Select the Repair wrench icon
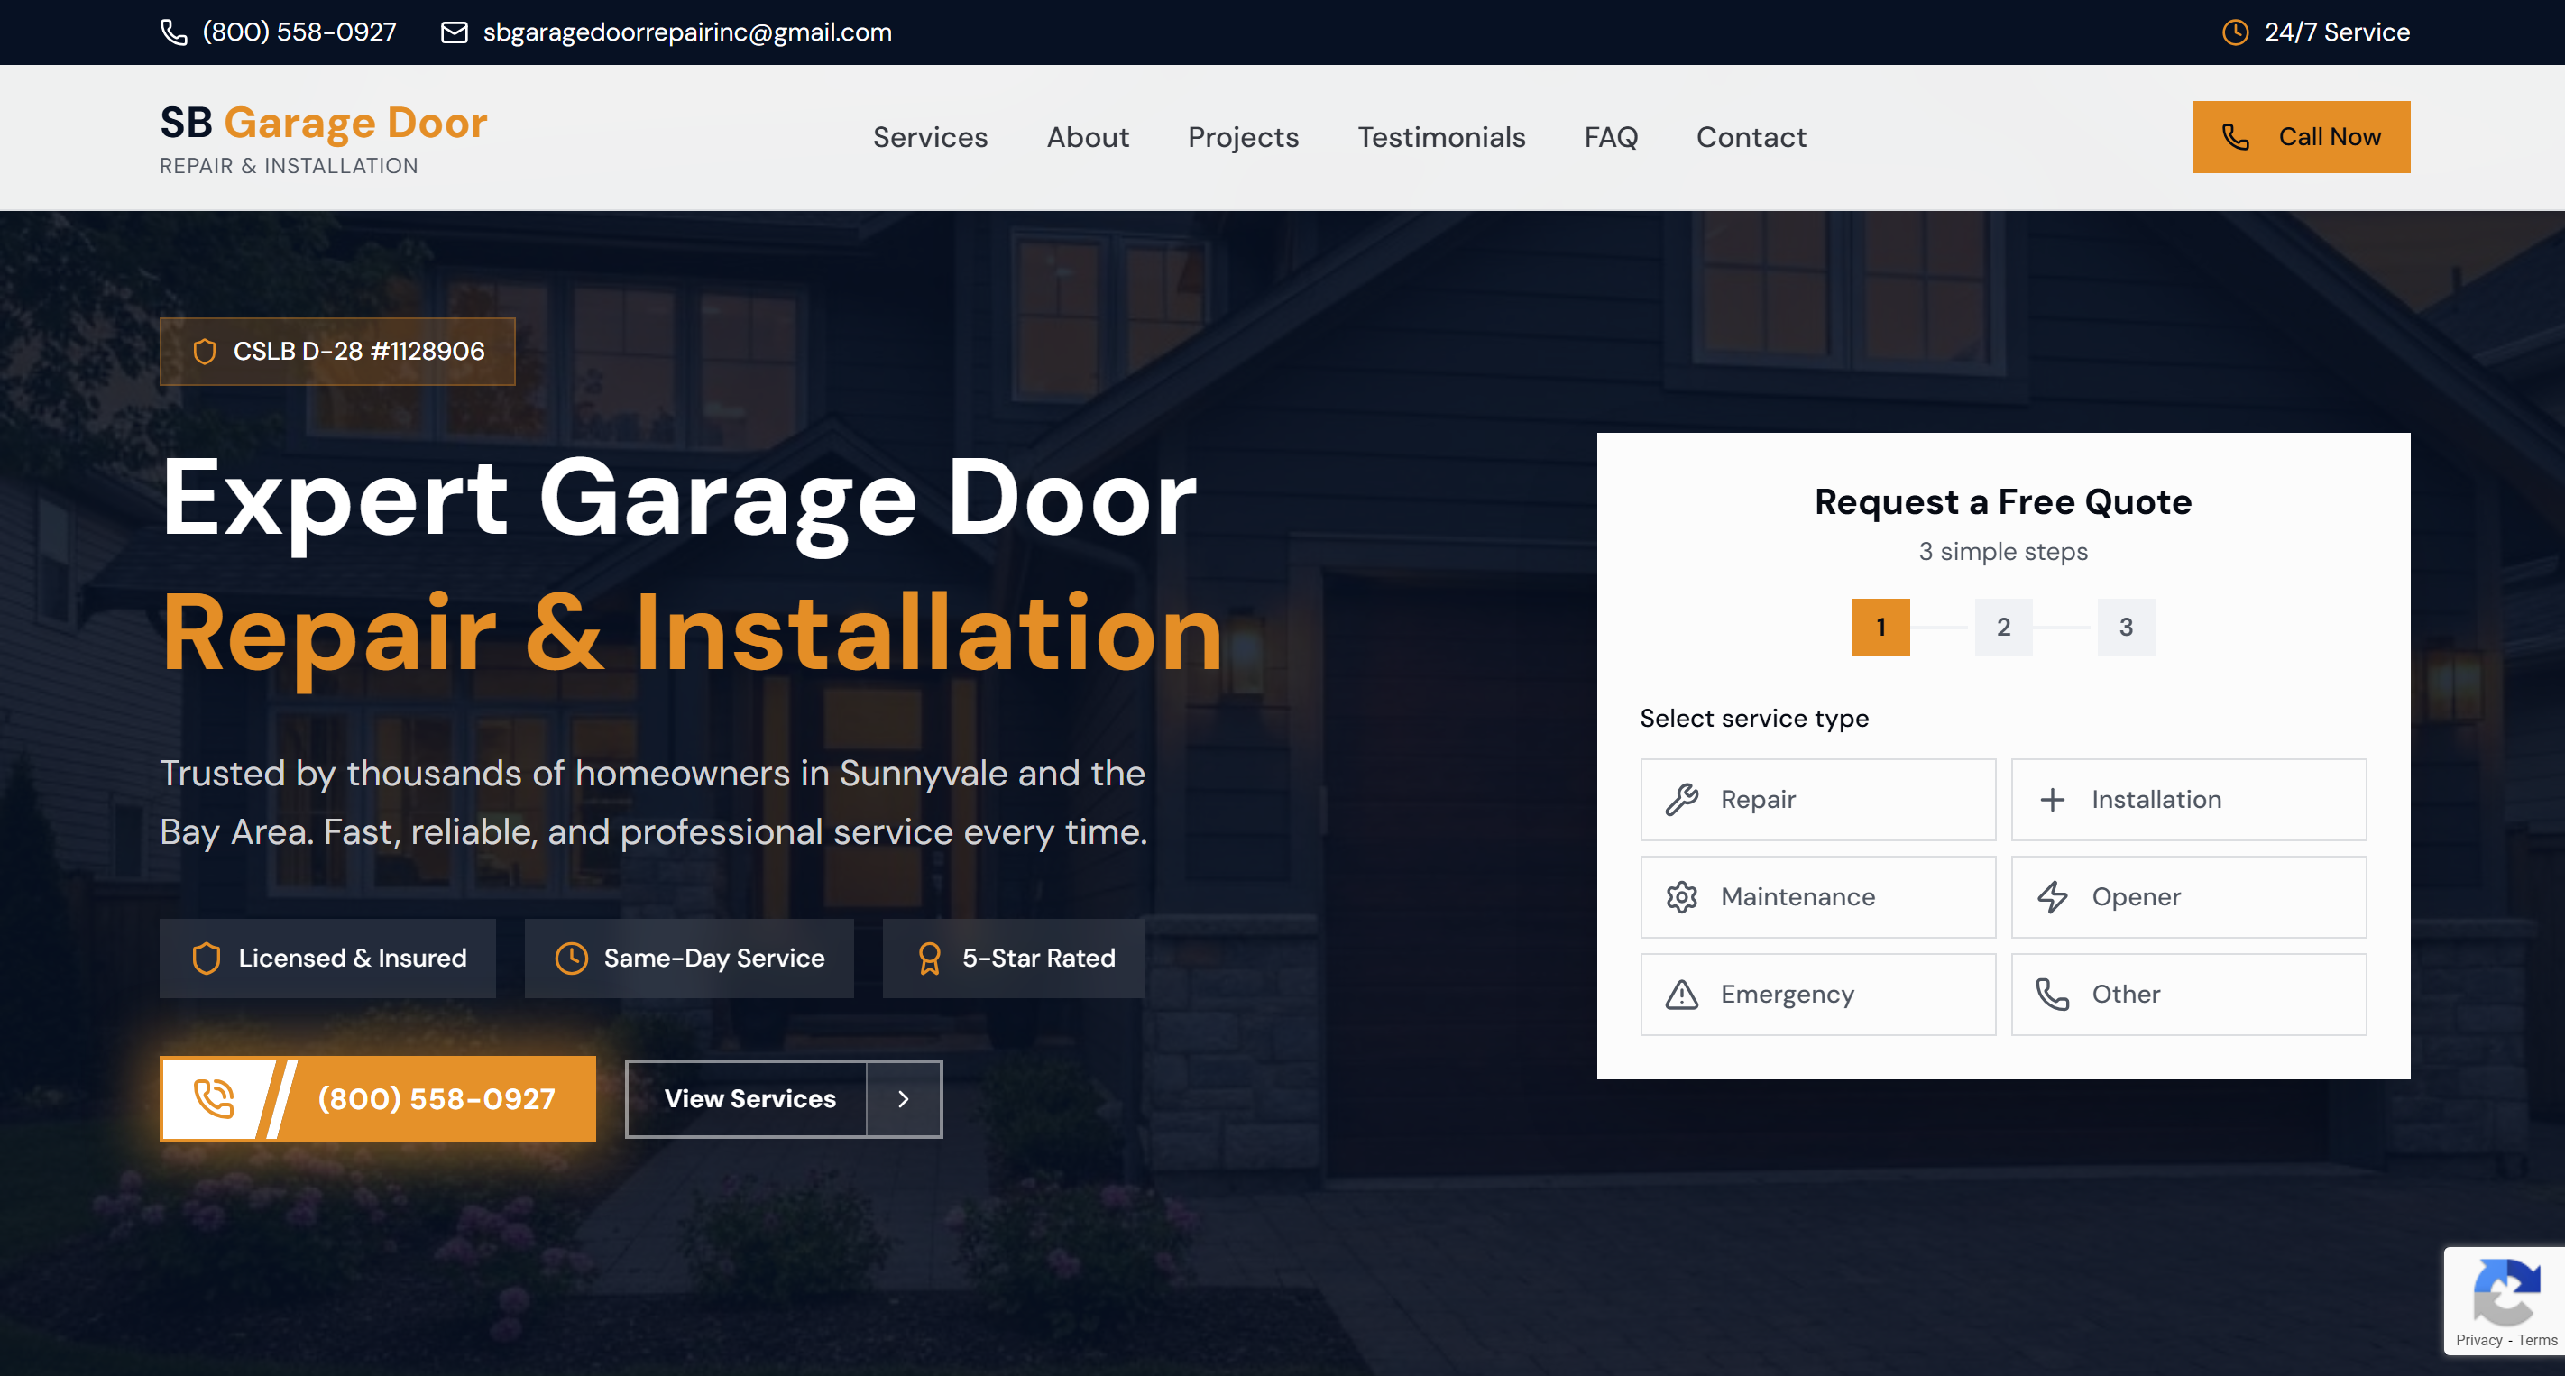The height and width of the screenshot is (1376, 2565). click(x=1683, y=799)
